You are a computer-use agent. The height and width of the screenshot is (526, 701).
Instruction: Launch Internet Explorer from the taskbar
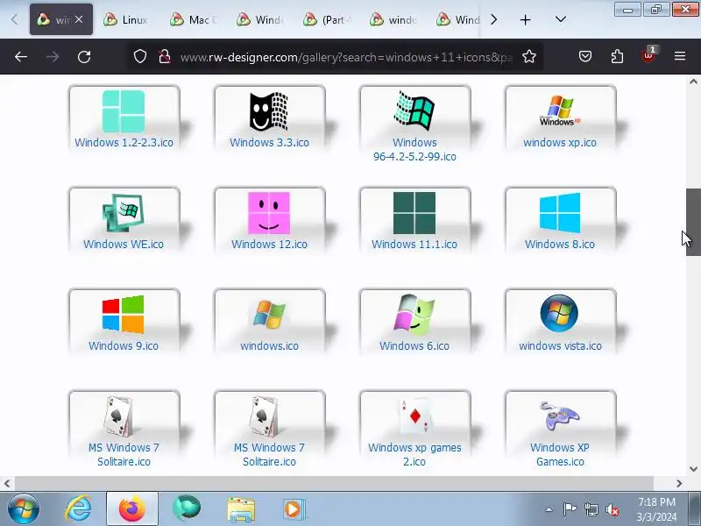78,509
